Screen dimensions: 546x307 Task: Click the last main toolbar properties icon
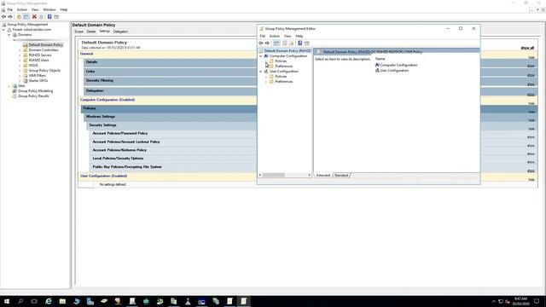click(56, 17)
